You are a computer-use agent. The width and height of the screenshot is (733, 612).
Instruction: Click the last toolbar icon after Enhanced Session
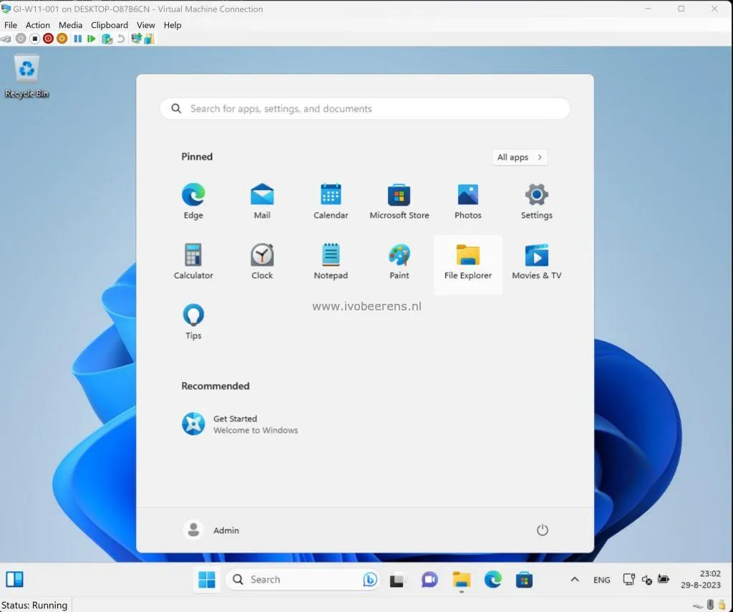coord(149,39)
